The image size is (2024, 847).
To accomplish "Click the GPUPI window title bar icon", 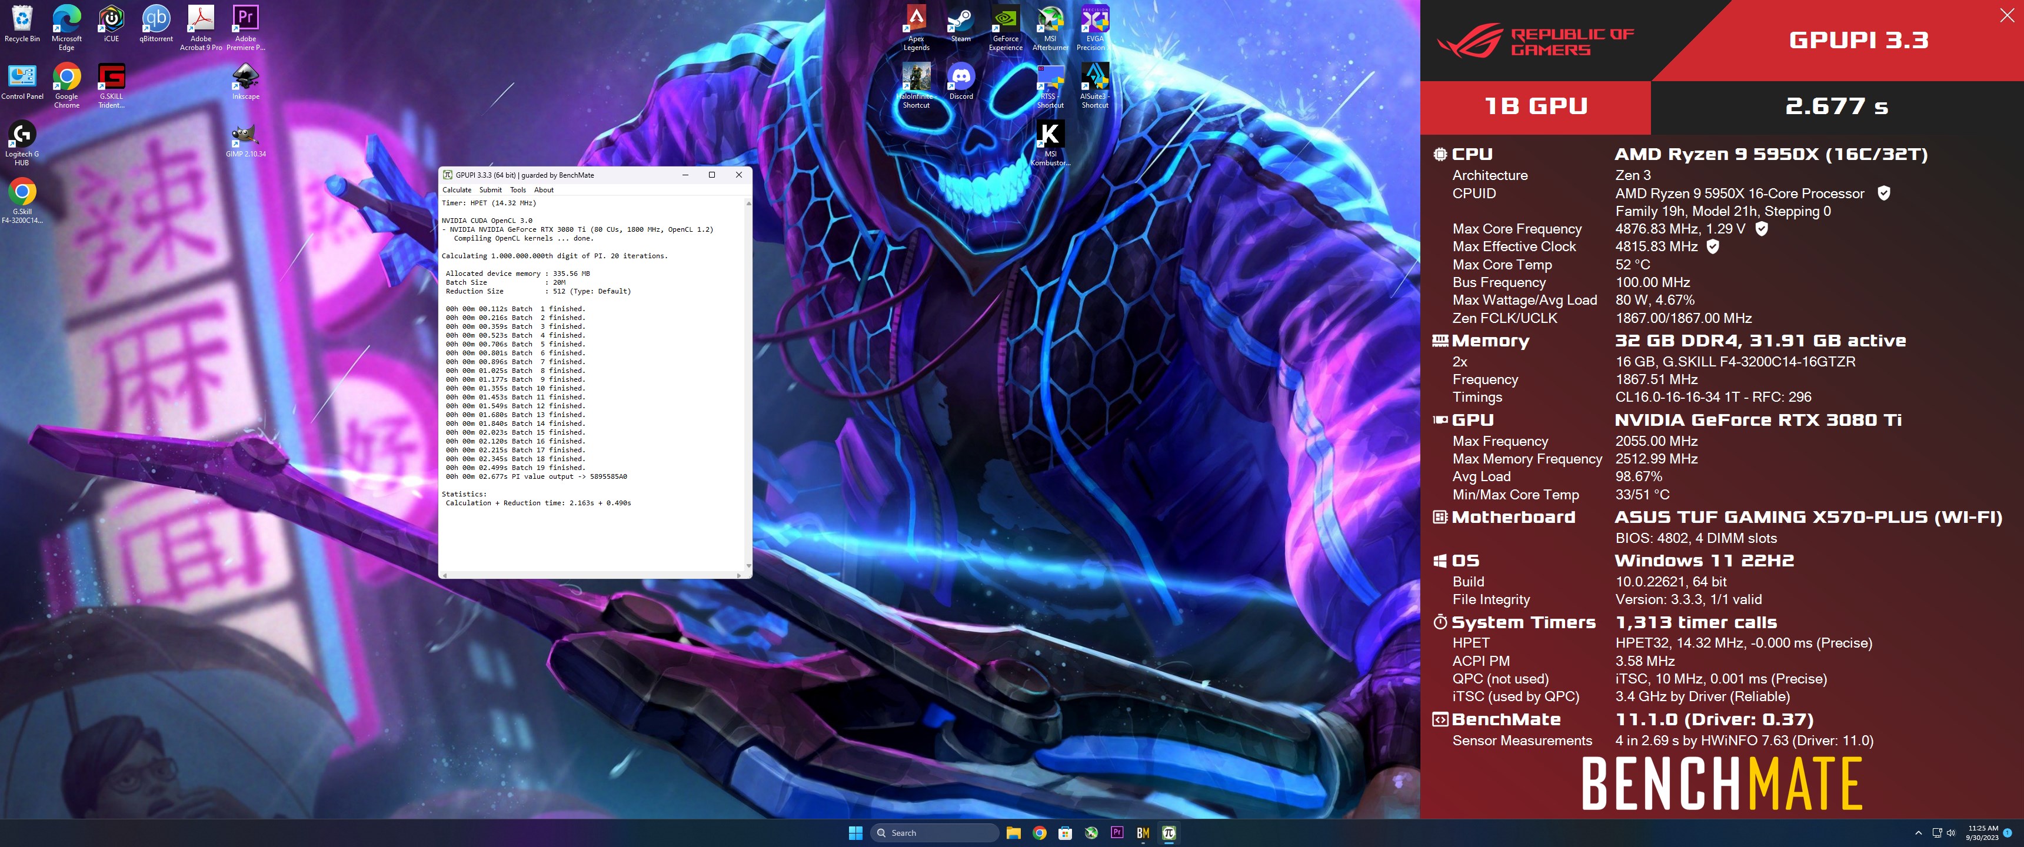I will (x=447, y=175).
